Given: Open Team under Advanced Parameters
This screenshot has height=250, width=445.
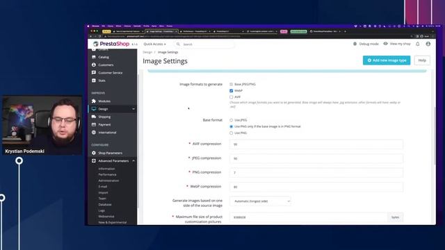Looking at the screenshot, I should (x=102, y=199).
